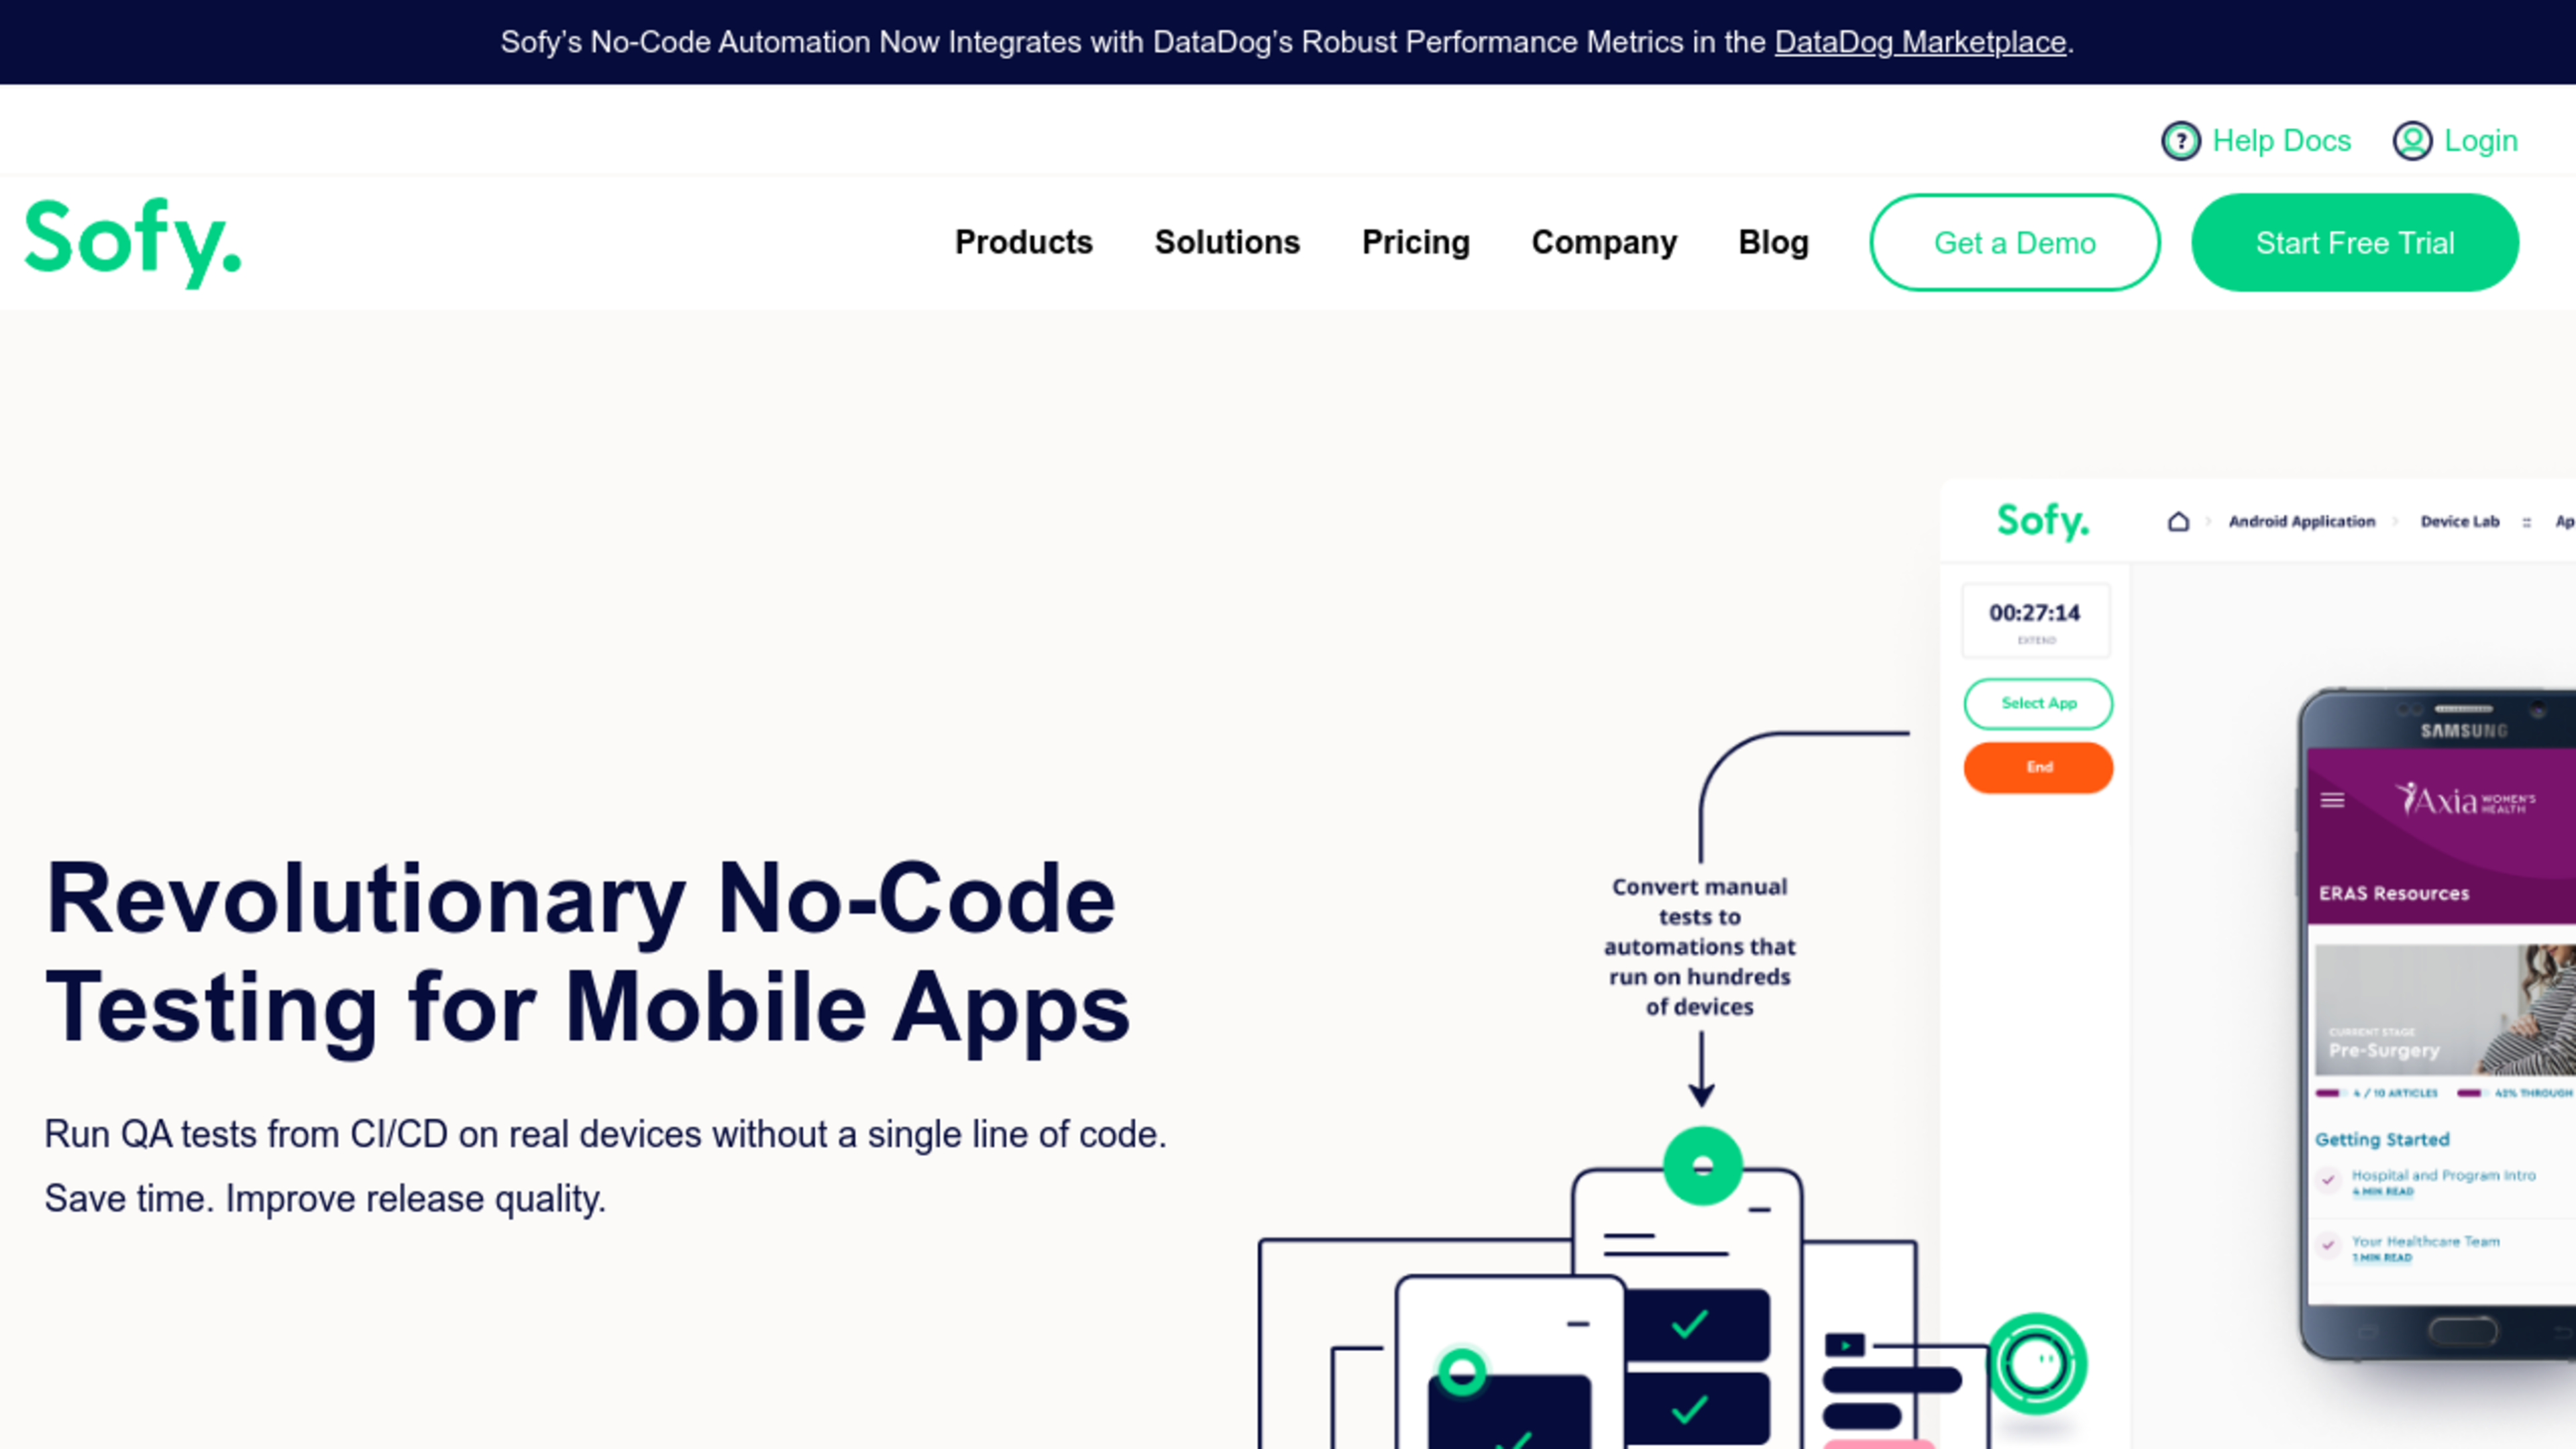Open the DataDog Marketplace link
Screen dimensions: 2576x1449
pyautogui.click(x=1920, y=42)
